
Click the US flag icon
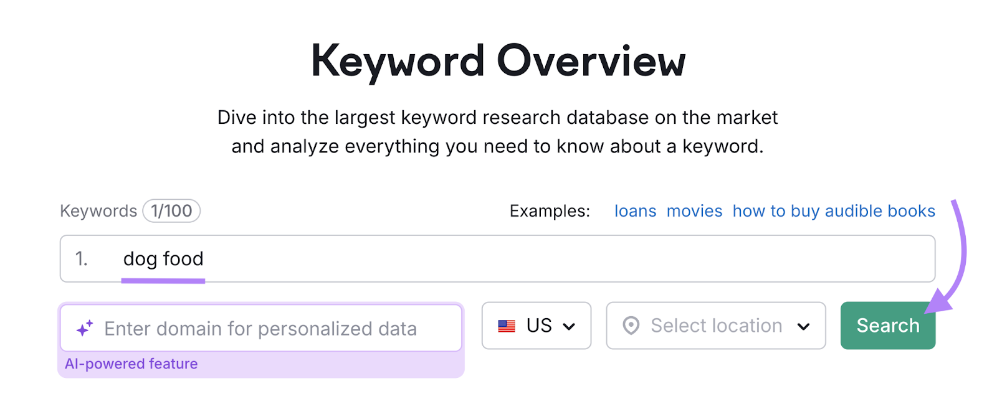tap(507, 325)
